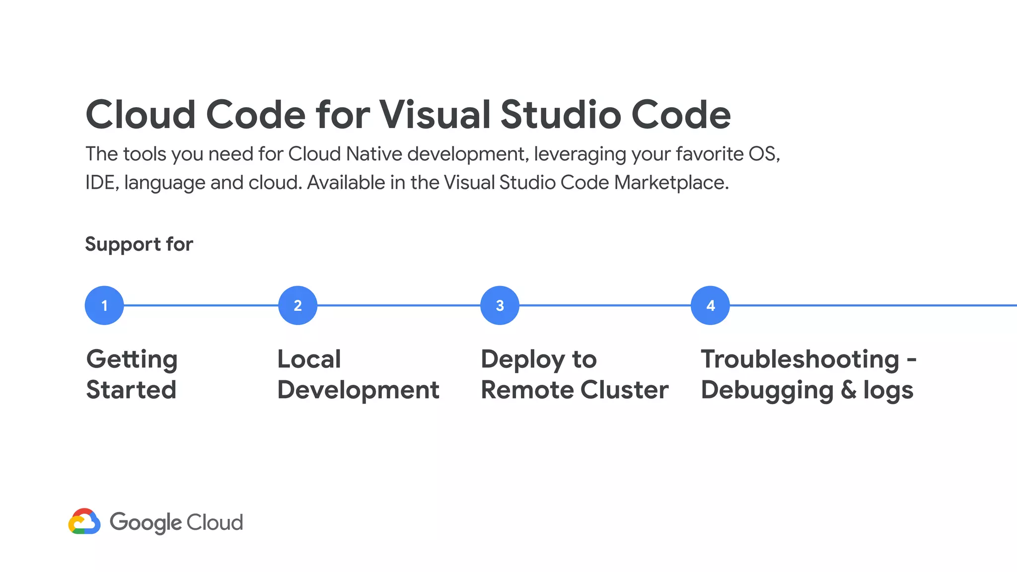Click timeline line between steps 2 and 3
Image resolution: width=1017 pixels, height=572 pixels.
tap(399, 305)
